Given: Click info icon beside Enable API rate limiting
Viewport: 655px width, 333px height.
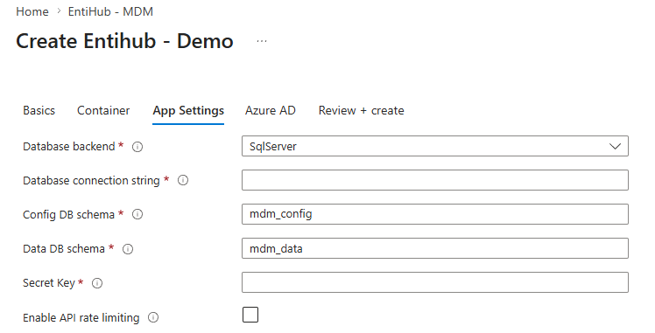Looking at the screenshot, I should coord(153,317).
